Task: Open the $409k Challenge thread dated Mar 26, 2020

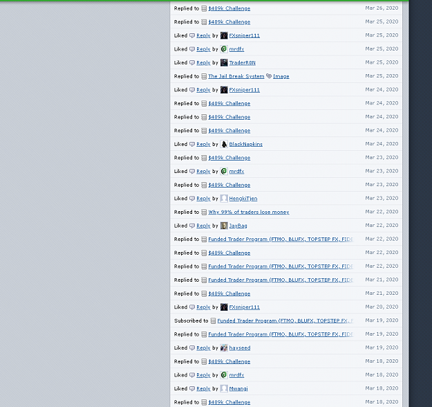Action: click(229, 8)
